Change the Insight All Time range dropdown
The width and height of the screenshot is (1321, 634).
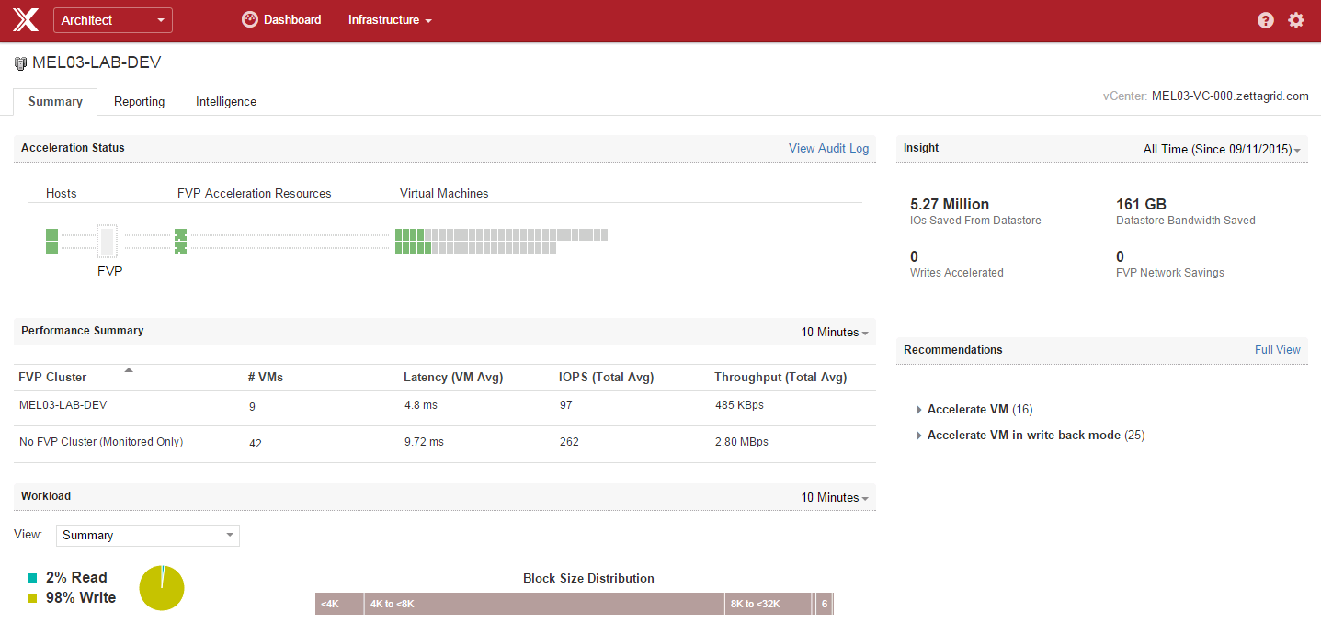[1222, 149]
